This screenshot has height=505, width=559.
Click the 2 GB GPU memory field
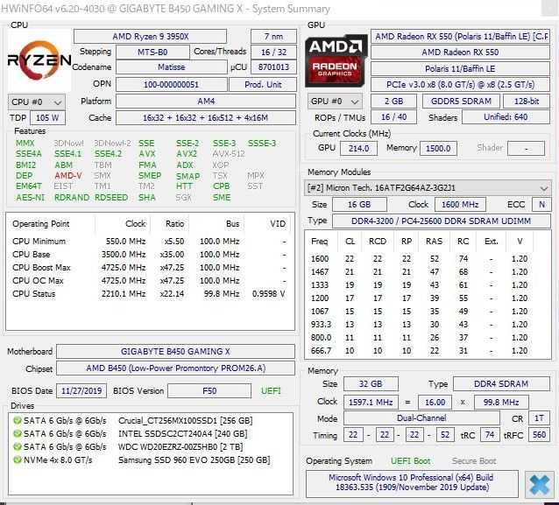pos(393,102)
